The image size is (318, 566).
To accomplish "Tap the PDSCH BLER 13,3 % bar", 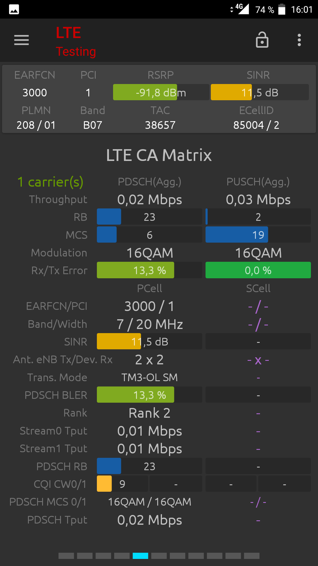I will point(150,395).
